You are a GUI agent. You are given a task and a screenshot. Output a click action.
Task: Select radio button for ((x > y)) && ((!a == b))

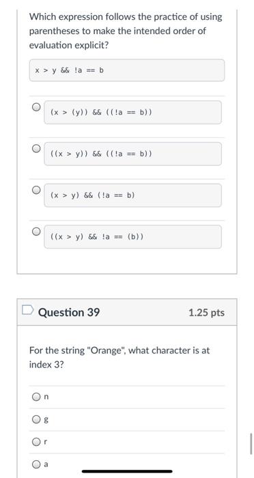tap(37, 148)
